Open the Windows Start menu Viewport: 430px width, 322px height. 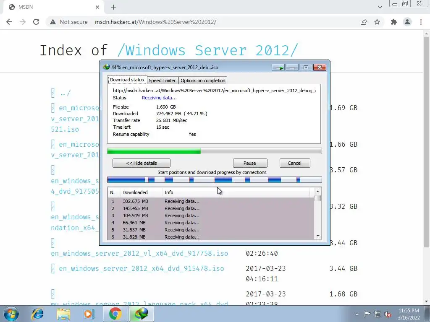coord(11,314)
